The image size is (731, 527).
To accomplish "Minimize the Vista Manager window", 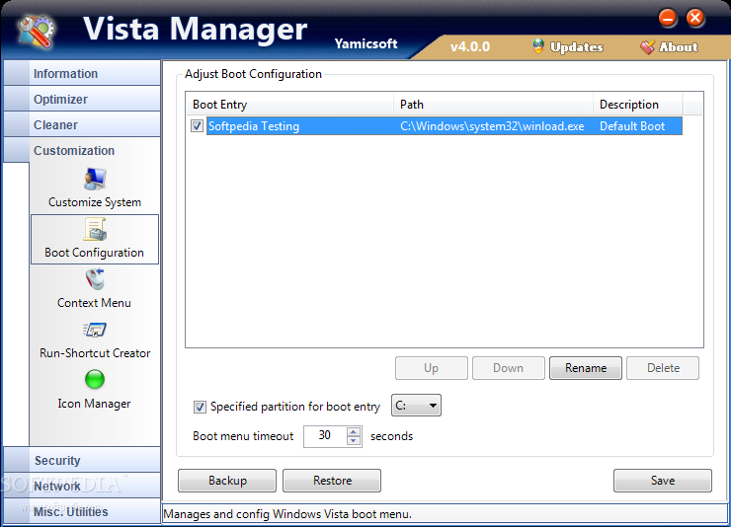I will pyautogui.click(x=668, y=19).
